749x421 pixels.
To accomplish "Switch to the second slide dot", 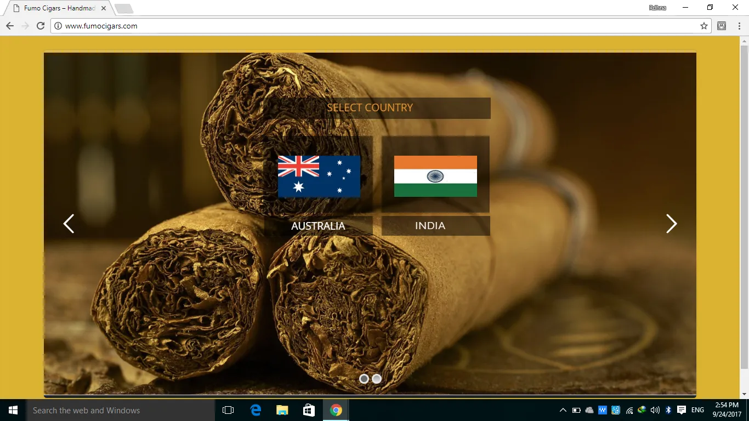I will coord(377,379).
